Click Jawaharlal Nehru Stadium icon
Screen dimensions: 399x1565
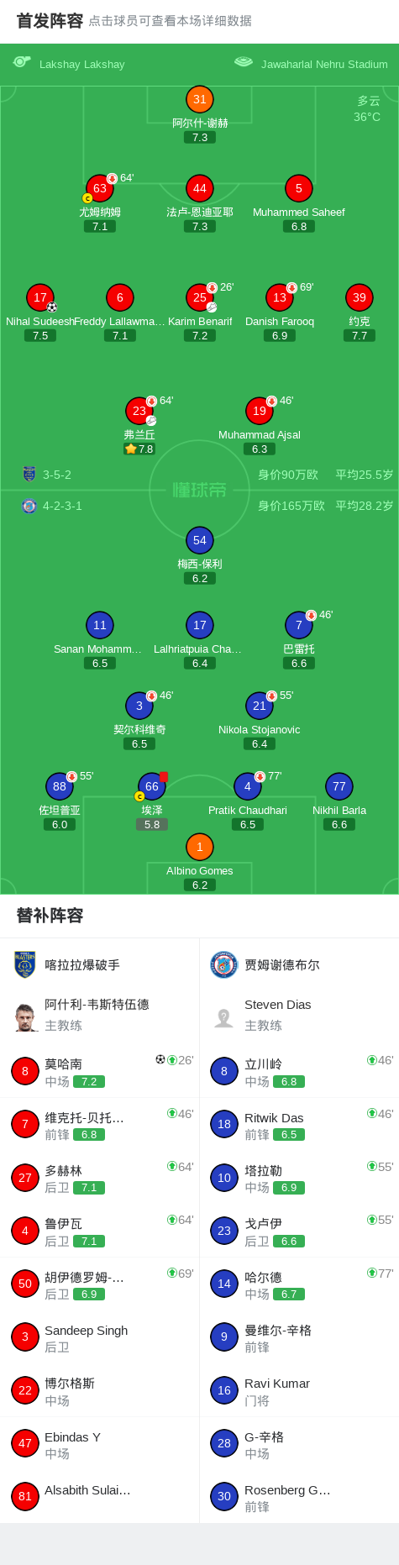[244, 62]
